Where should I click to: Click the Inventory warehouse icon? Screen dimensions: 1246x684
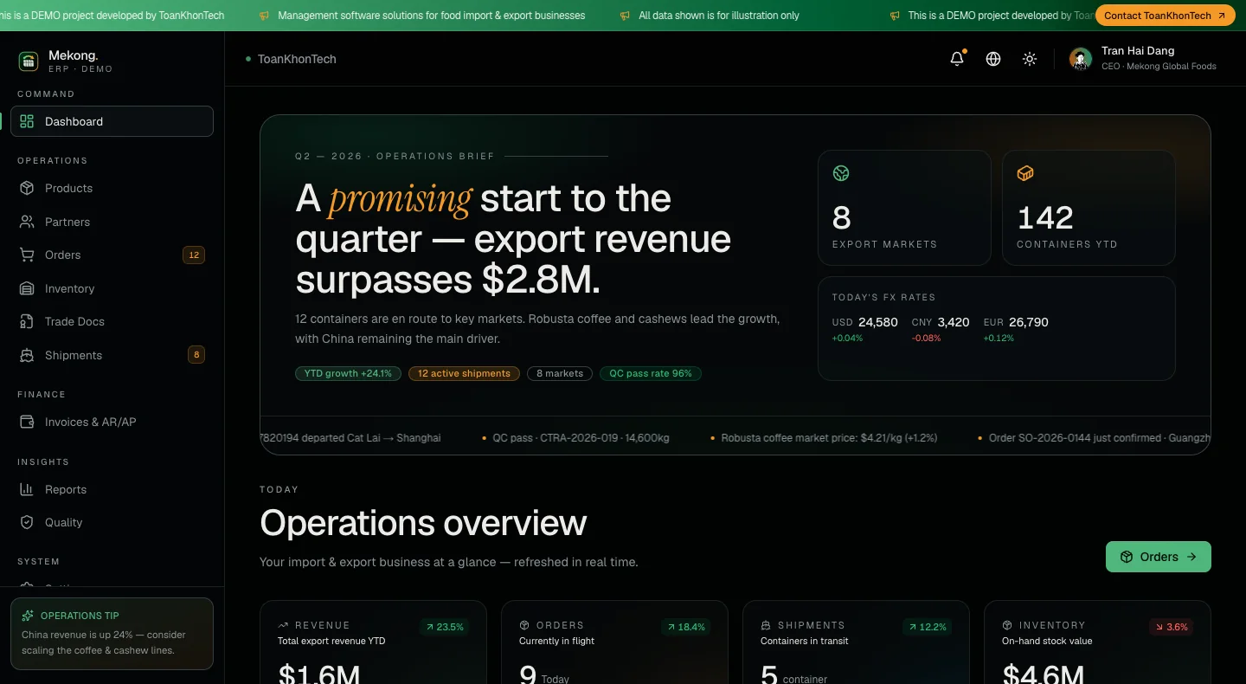tap(27, 288)
